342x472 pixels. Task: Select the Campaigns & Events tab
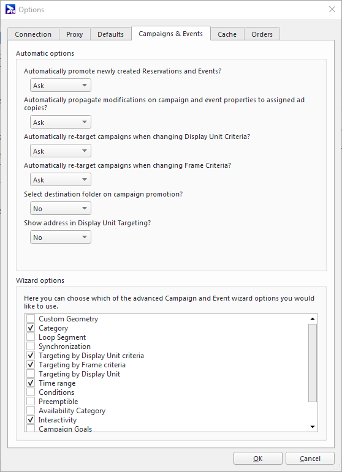click(170, 34)
